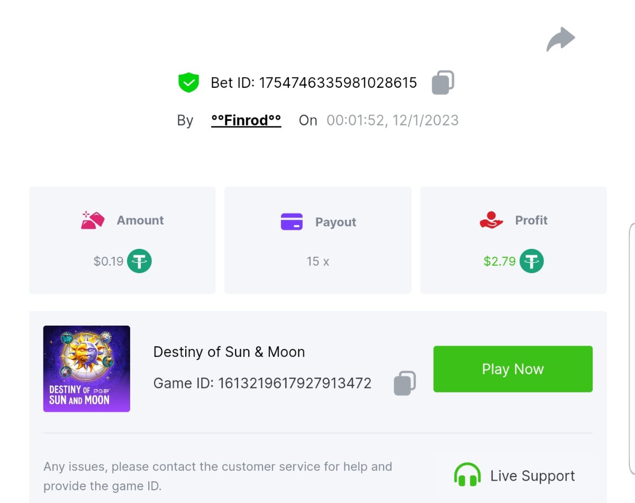Click the $2.79 profit amount
The image size is (635, 503).
click(500, 261)
